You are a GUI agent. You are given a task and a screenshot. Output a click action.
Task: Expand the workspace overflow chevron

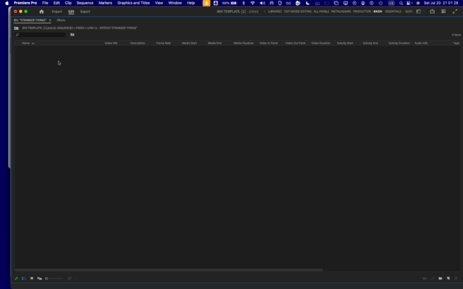(x=425, y=11)
